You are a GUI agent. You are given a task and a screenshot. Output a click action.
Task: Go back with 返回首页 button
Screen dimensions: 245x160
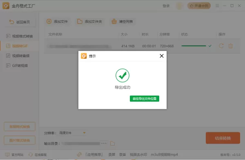20,22
